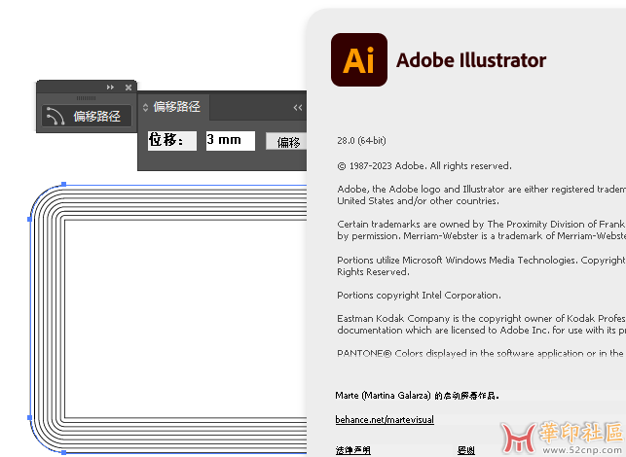Click the 位移: label

coord(172,141)
